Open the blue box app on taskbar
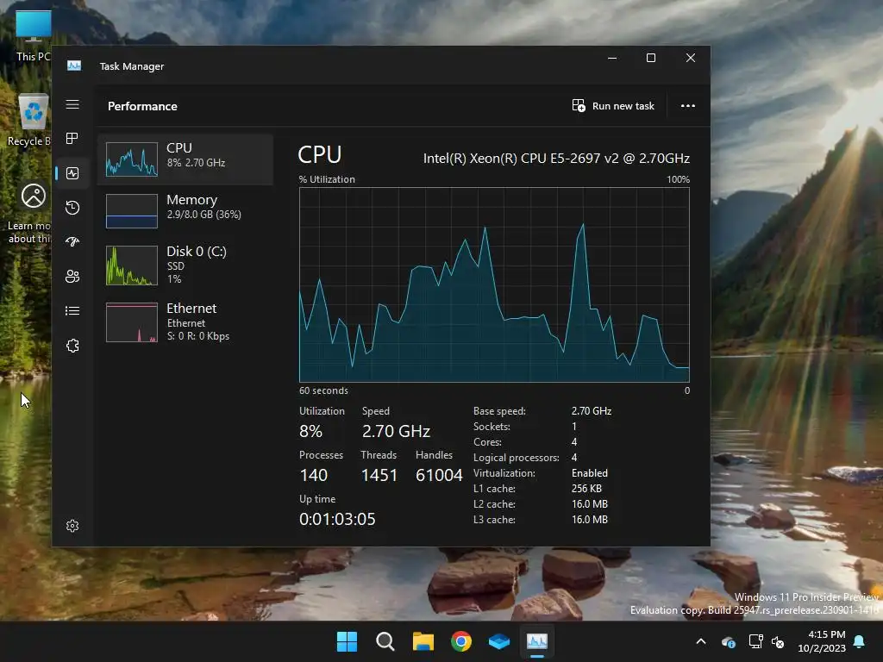 pyautogui.click(x=499, y=641)
